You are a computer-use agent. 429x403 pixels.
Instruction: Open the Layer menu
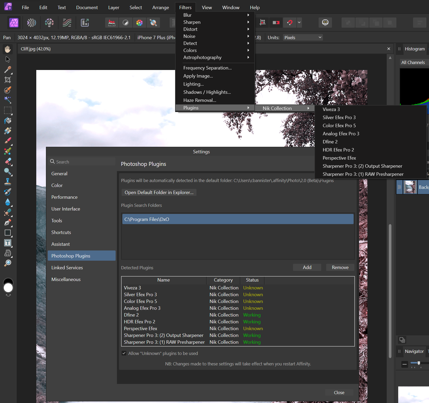coord(114,8)
